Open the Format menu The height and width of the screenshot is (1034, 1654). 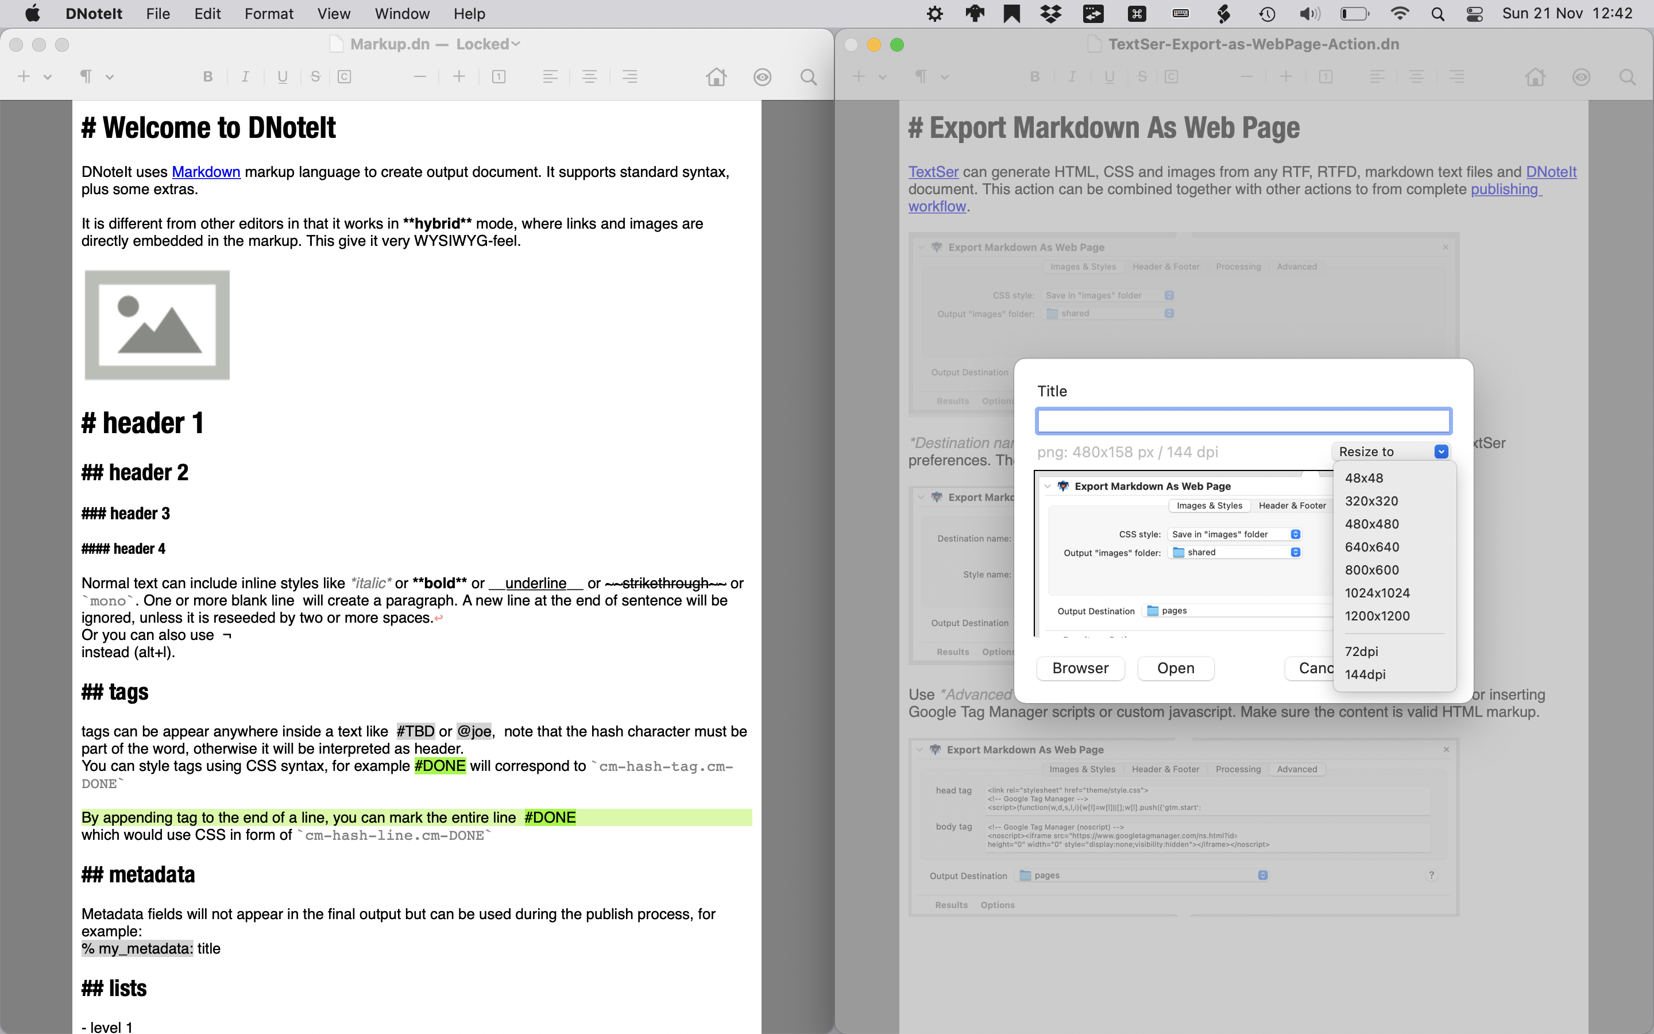tap(269, 14)
